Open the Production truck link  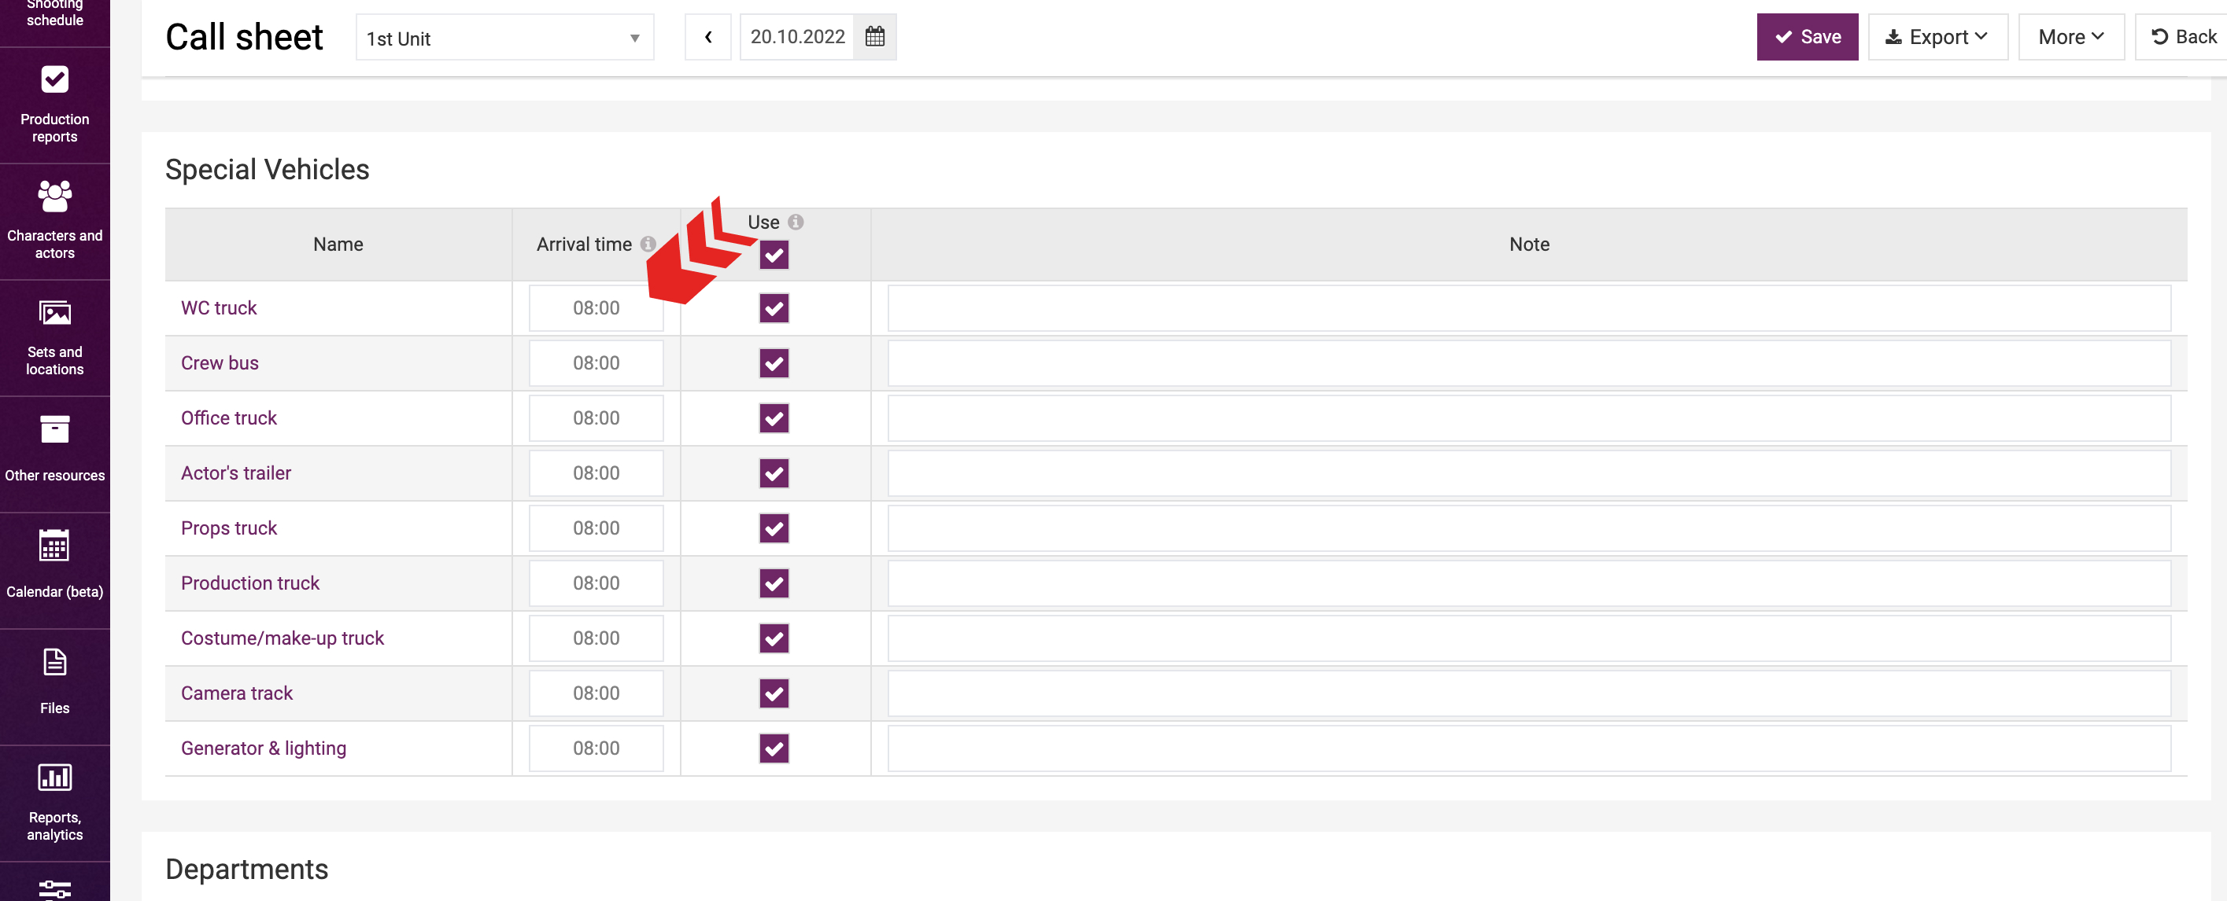point(249,583)
